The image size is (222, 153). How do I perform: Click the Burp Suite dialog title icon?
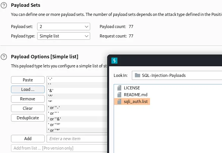pyautogui.click(x=114, y=61)
